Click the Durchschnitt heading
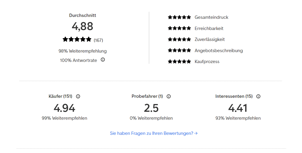 (x=83, y=15)
